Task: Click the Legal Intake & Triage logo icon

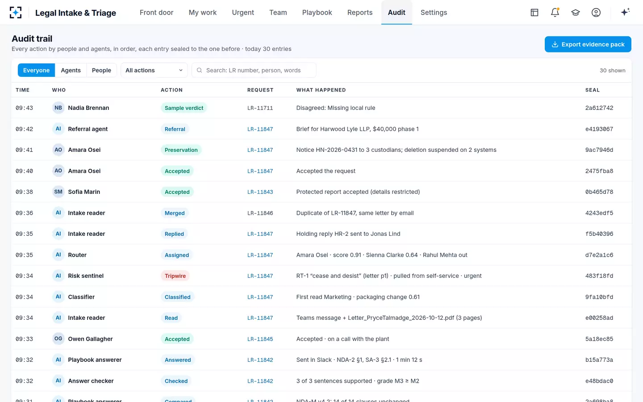Action: 16,13
